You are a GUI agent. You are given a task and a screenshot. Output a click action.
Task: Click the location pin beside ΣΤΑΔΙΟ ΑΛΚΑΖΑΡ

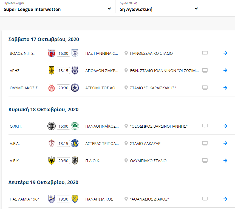tap(126, 144)
